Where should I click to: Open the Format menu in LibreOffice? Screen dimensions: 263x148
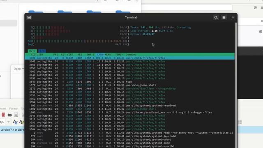(14, 109)
